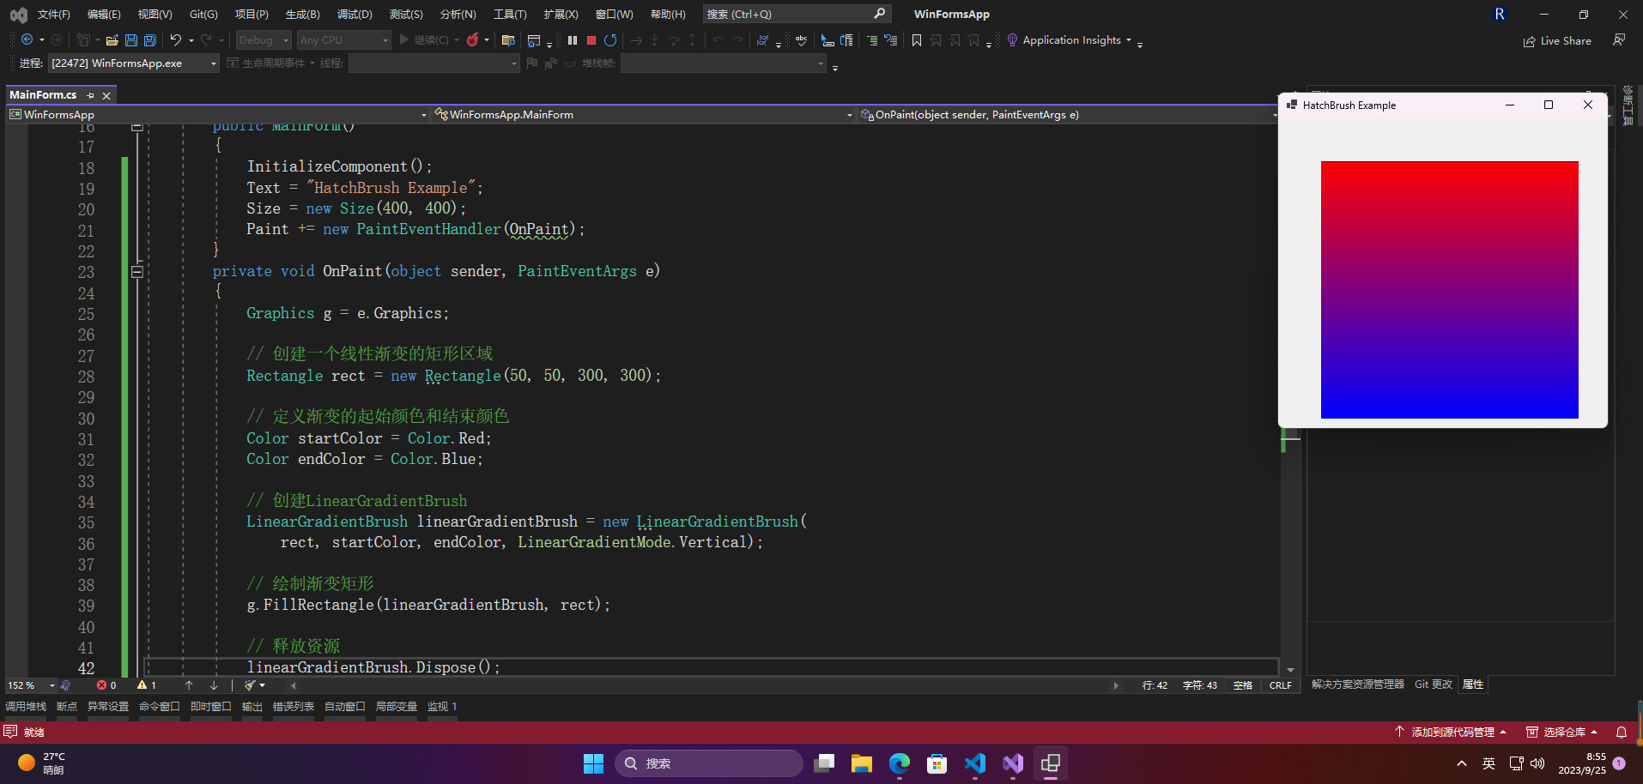Open the 工具(T) menu
The height and width of the screenshot is (784, 1643).
tap(510, 15)
